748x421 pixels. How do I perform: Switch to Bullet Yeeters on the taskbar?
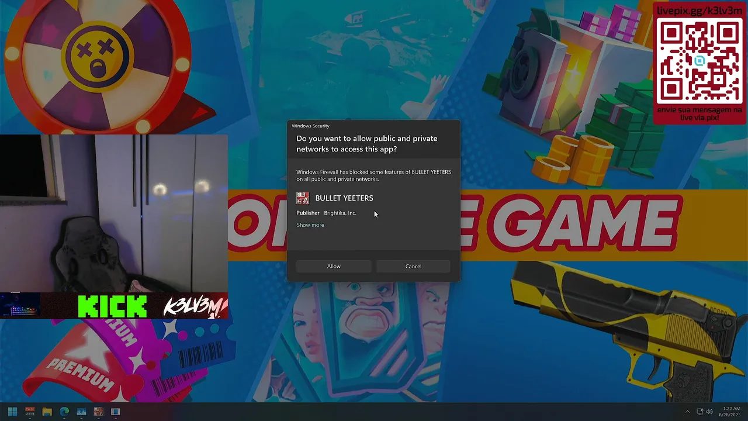pyautogui.click(x=98, y=412)
